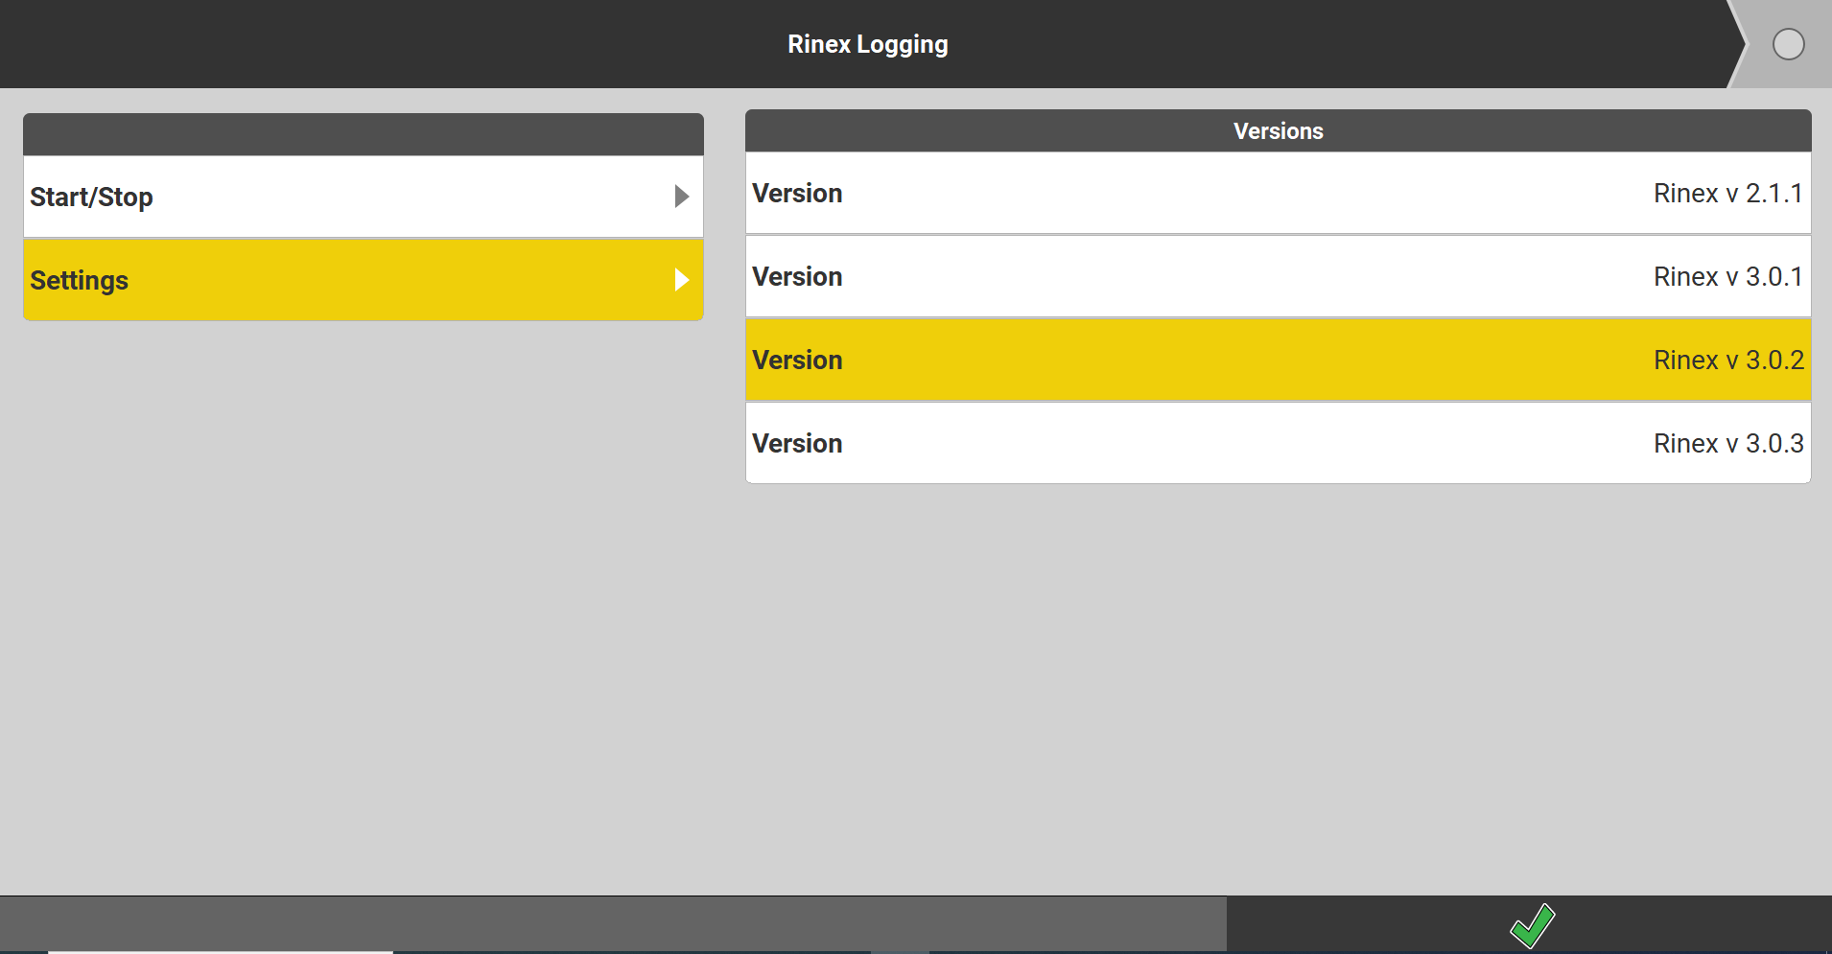Image resolution: width=1832 pixels, height=954 pixels.
Task: Click the white strip at the bottom-left edge
Action: pyautogui.click(x=221, y=951)
